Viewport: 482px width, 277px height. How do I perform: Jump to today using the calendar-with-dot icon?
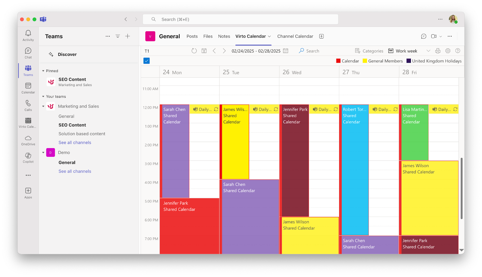pos(204,51)
